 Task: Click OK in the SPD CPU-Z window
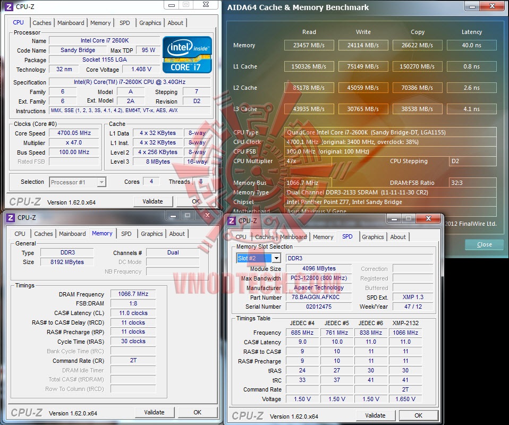click(419, 415)
